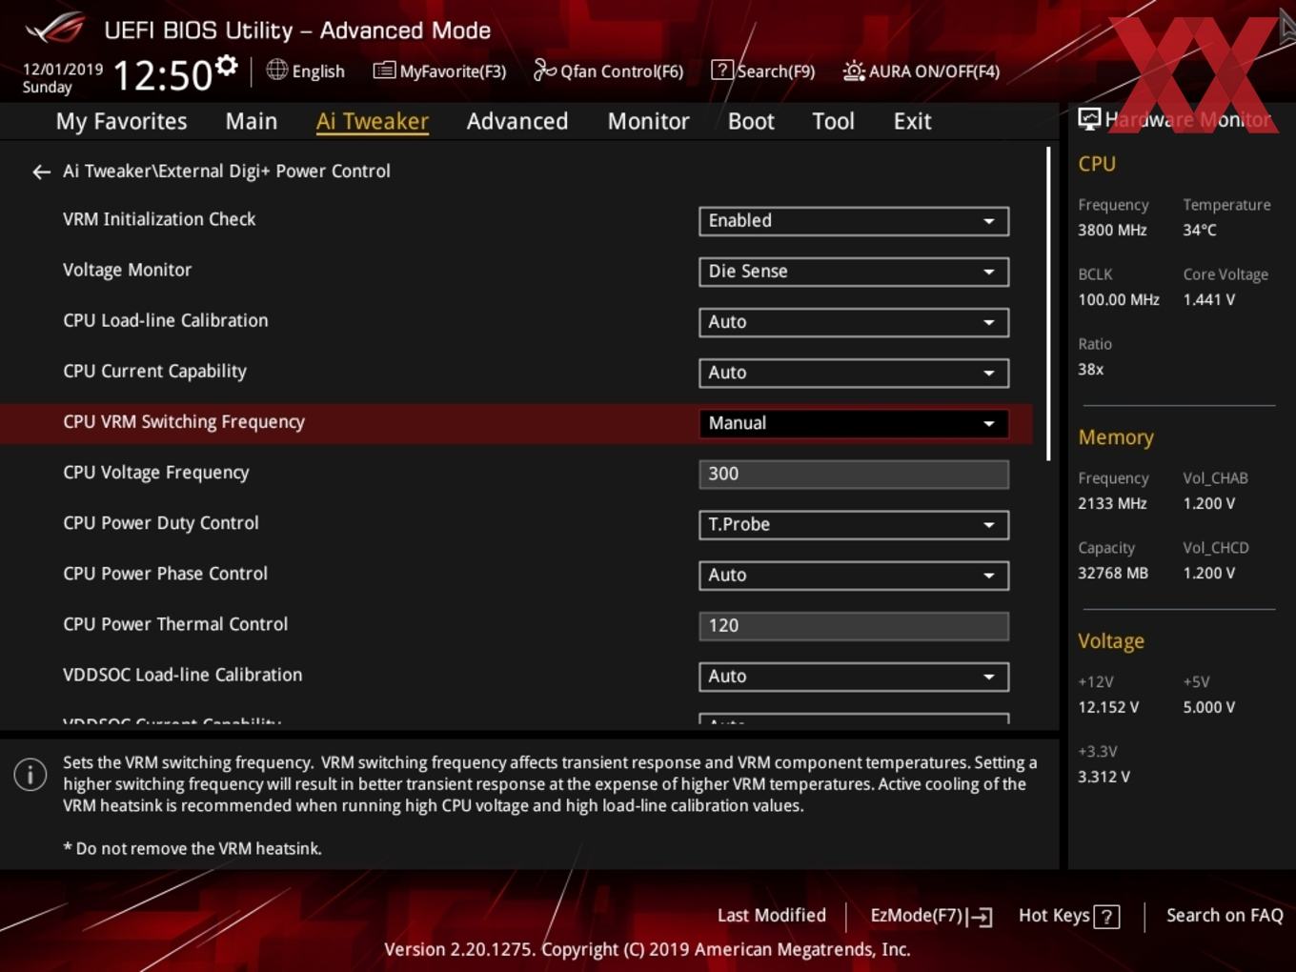
Task: Expand CPU Current Capability dropdown
Action: click(854, 373)
